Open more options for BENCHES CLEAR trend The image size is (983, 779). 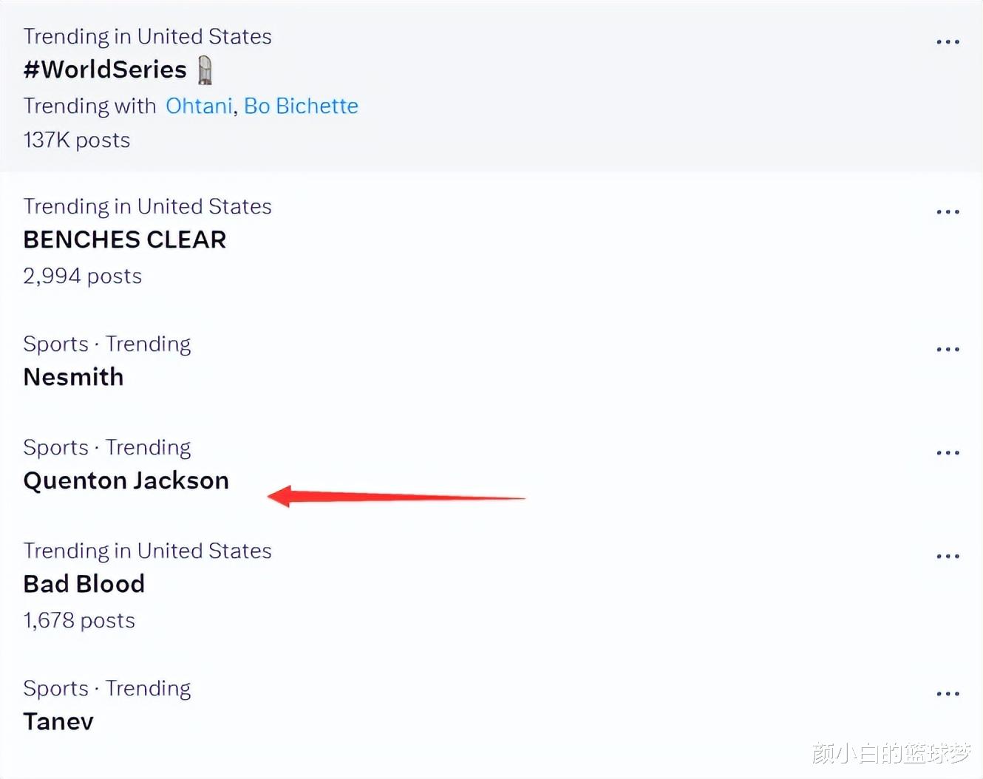948,212
